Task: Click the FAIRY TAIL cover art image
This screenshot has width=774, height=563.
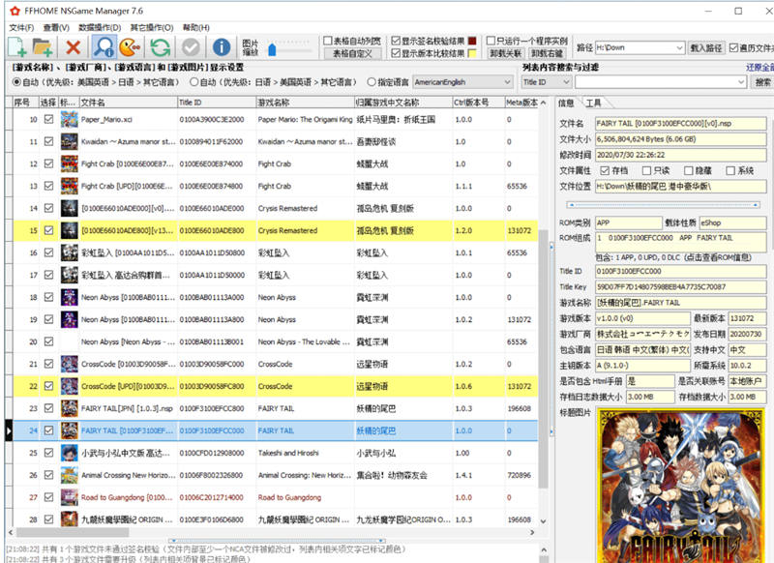Action: [682, 486]
